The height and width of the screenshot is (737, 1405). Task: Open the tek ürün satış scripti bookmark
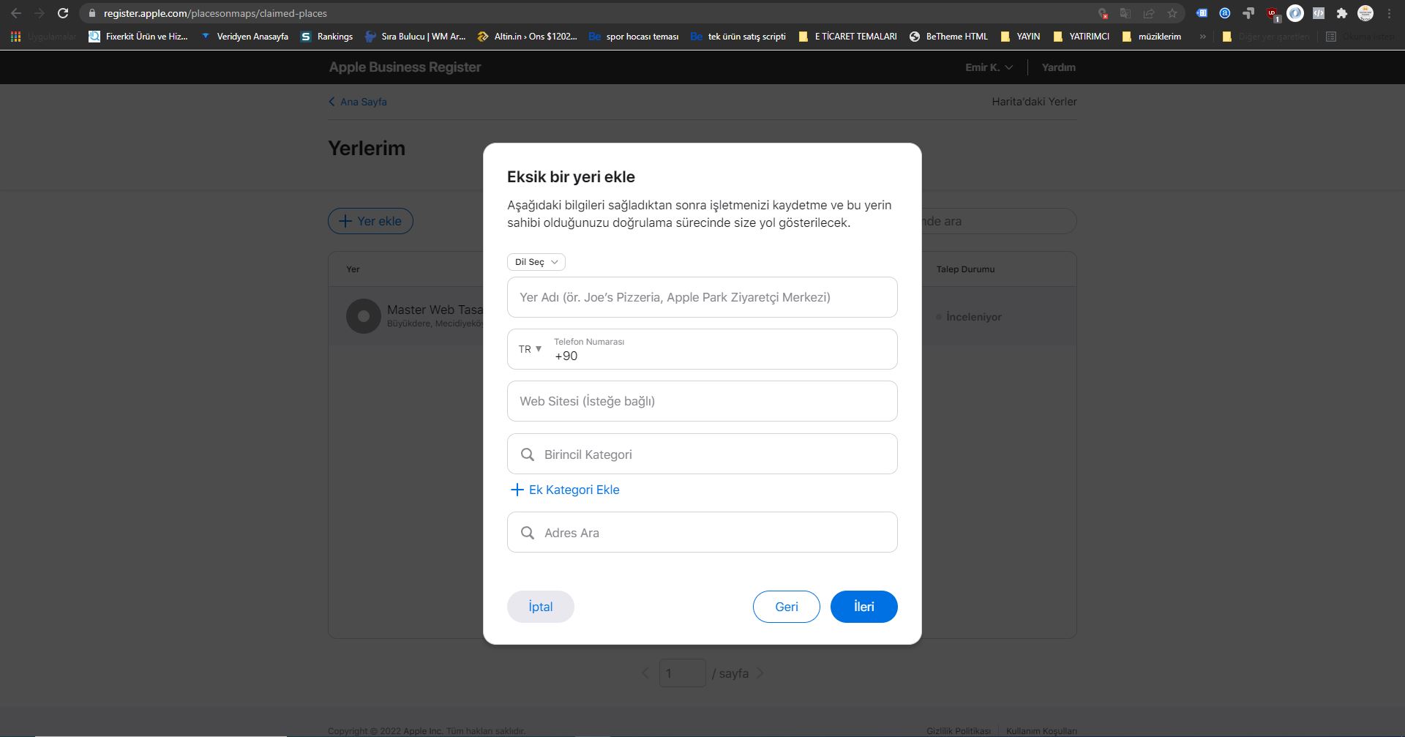(738, 36)
